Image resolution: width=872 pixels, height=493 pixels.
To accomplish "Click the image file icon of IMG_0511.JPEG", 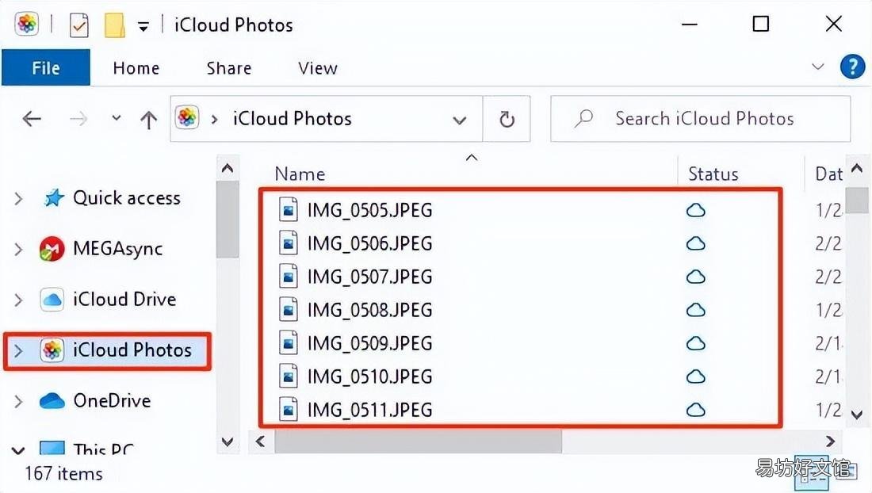I will coord(288,411).
